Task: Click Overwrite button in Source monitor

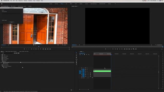Action: [x=46, y=49]
